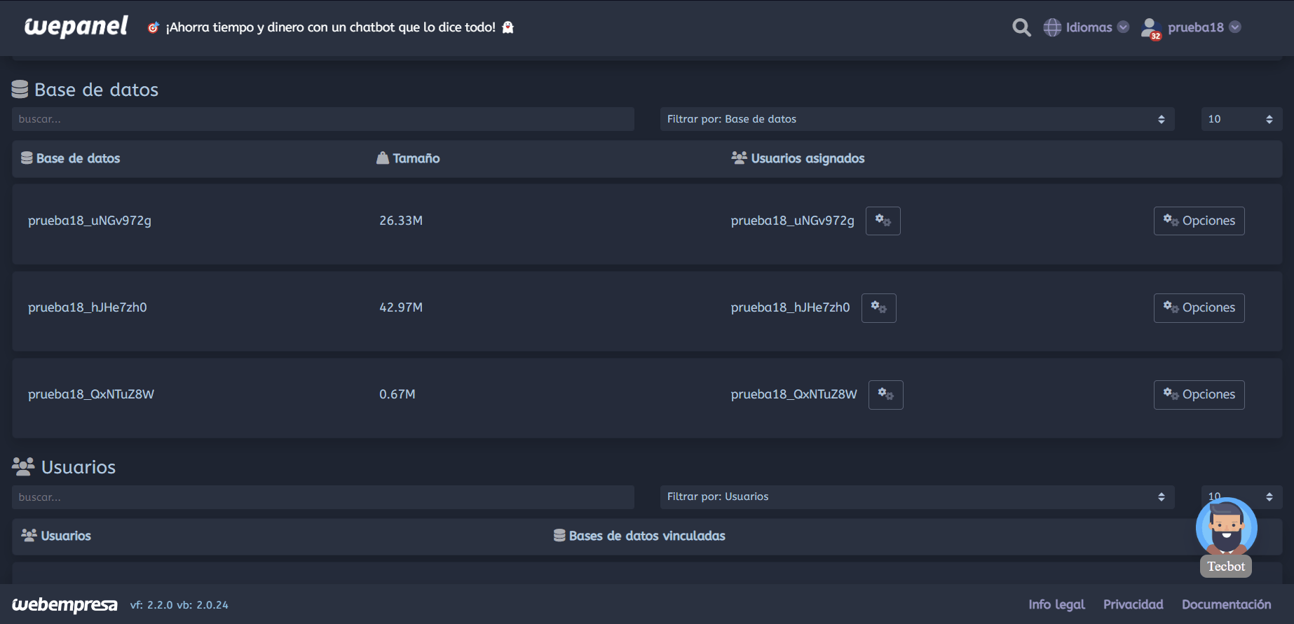Click gear icon beside user prueba18_hJHe7zh0

tap(878, 307)
